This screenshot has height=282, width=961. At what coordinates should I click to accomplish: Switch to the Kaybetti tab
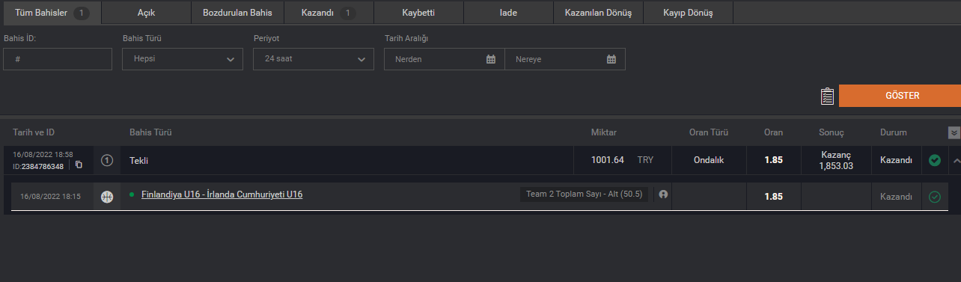click(x=418, y=13)
